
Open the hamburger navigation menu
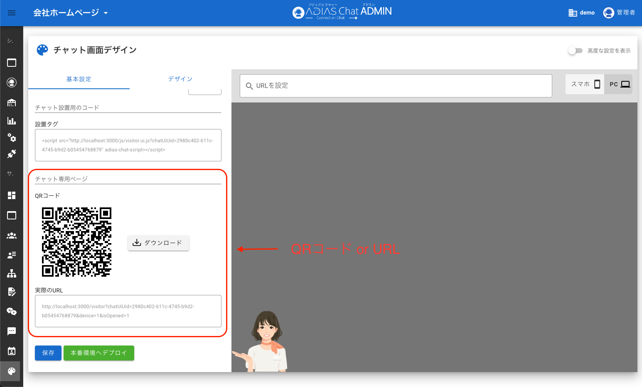tap(12, 13)
